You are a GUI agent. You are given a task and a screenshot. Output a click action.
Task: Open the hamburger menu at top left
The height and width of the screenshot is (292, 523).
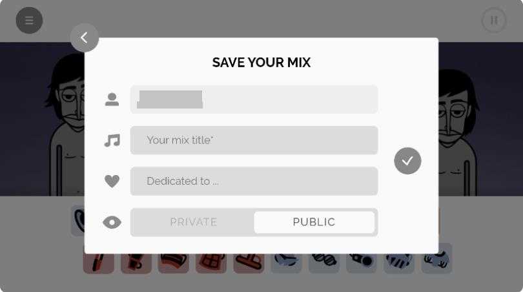point(29,21)
